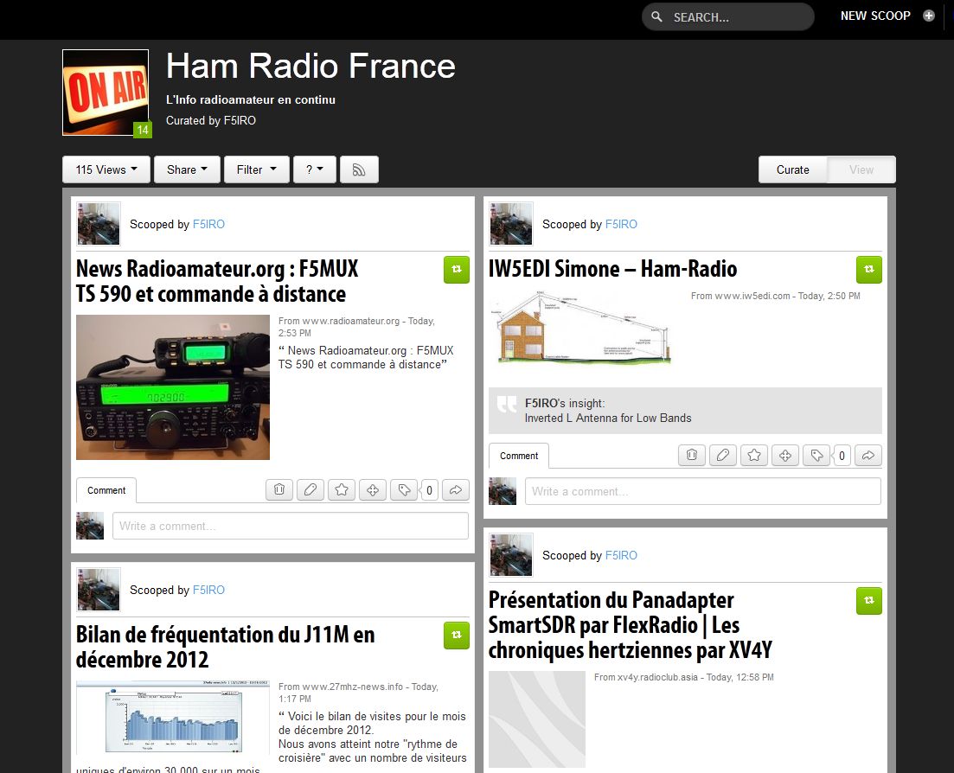Open F5IRO link on Panadapter post

point(621,555)
